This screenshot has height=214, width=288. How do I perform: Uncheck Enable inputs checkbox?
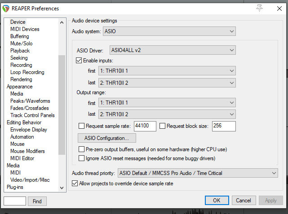pos(79,60)
